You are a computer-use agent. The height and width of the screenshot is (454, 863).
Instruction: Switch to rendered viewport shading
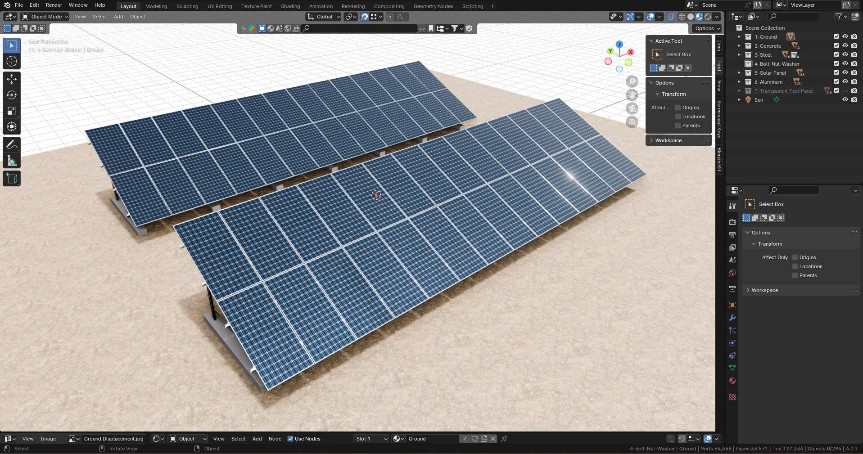708,17
